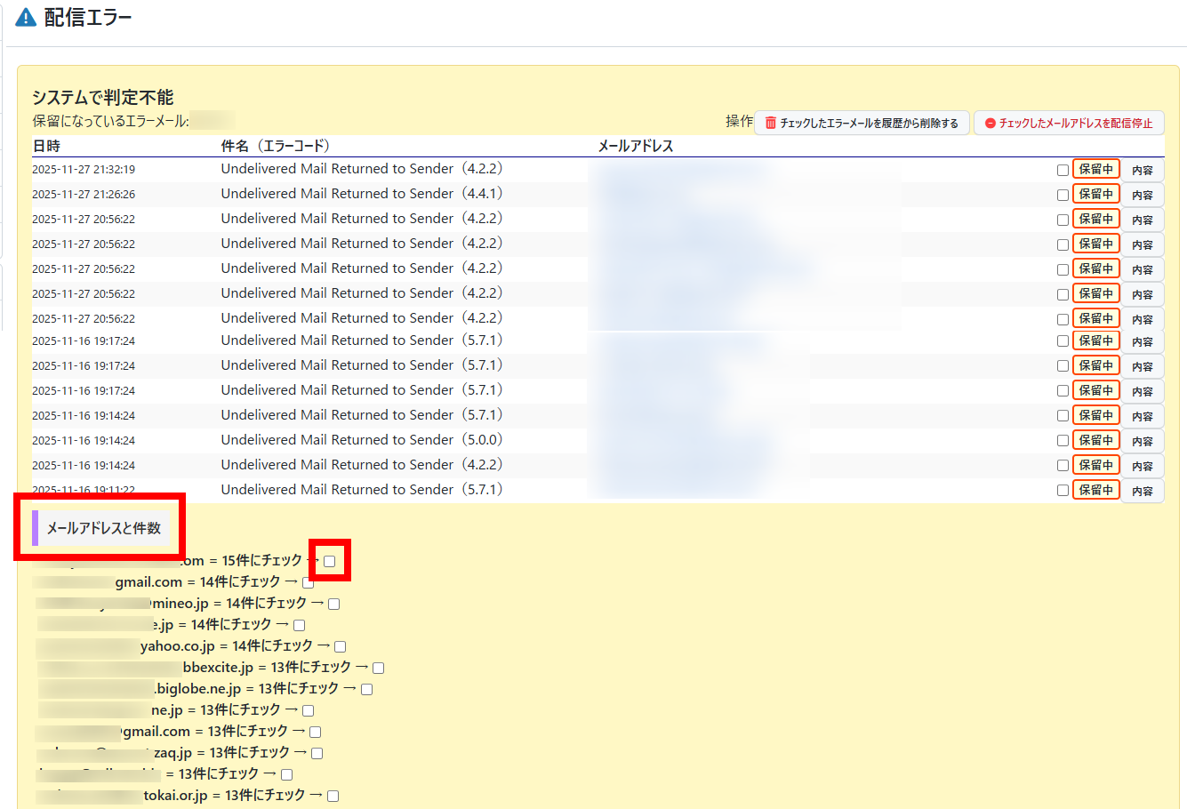This screenshot has width=1187, height=809.
Task: Click 保留中 status on the 5.0.0 row
Action: 1095,440
